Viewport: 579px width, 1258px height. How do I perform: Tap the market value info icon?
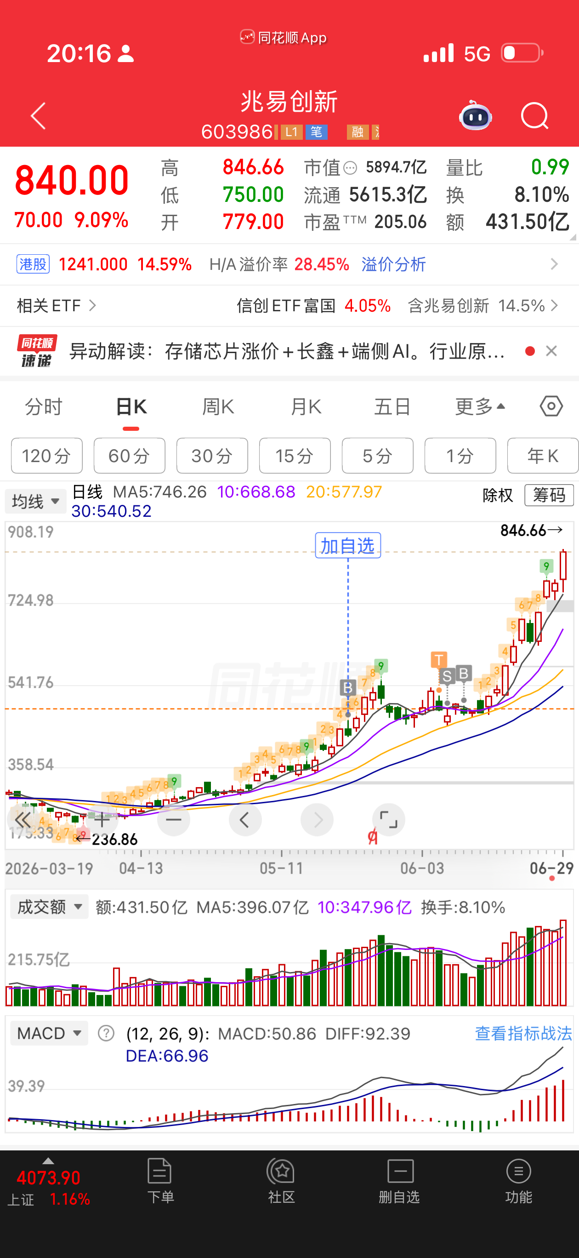click(350, 168)
